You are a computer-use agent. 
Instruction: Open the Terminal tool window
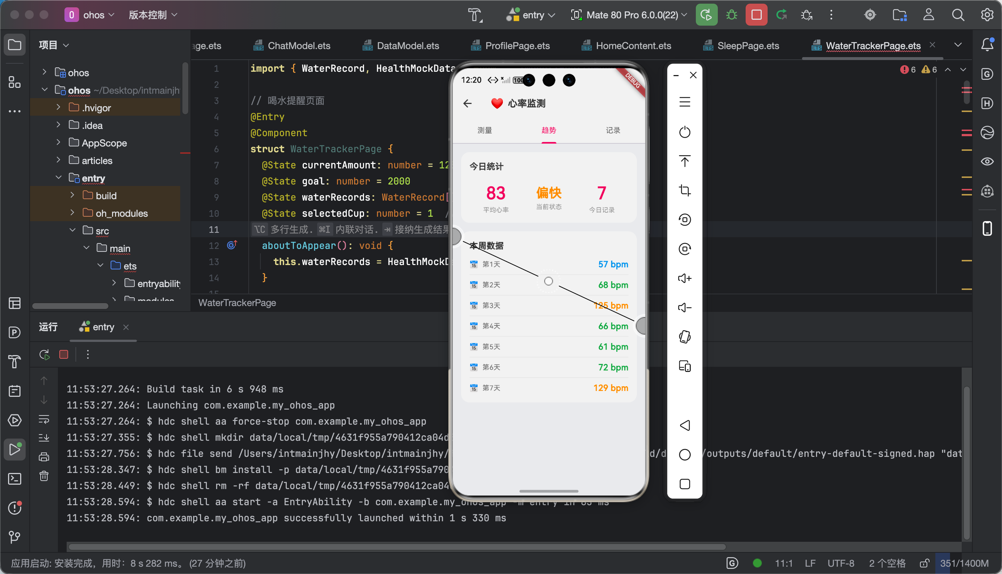pos(15,479)
